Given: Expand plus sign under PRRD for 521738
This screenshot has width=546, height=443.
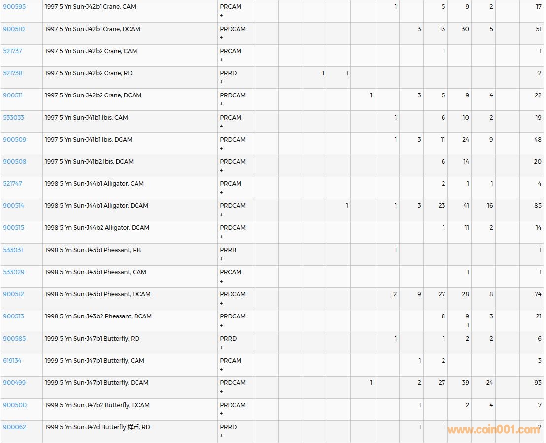Looking at the screenshot, I should 221,82.
